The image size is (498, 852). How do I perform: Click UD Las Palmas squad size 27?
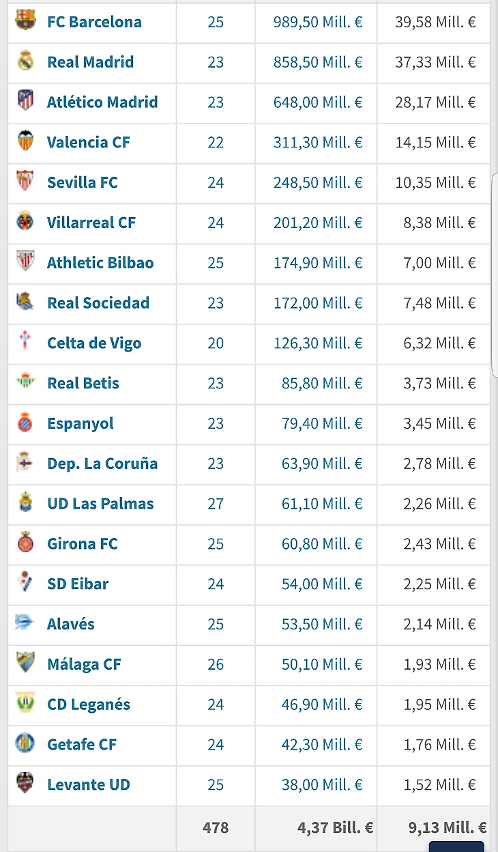click(216, 504)
